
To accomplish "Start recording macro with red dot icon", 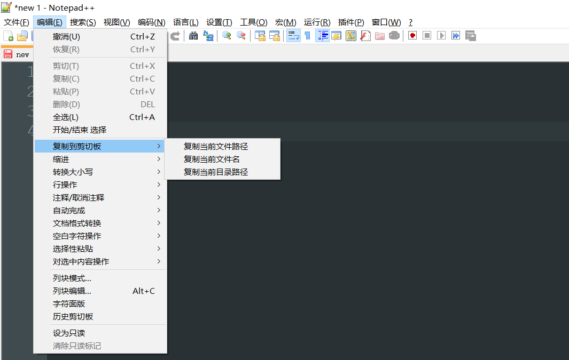I will click(412, 36).
